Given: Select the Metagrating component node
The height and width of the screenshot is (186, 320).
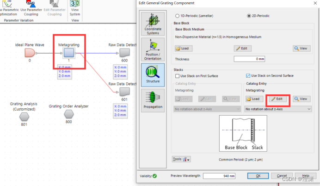Looking at the screenshot, I should click(x=69, y=53).
